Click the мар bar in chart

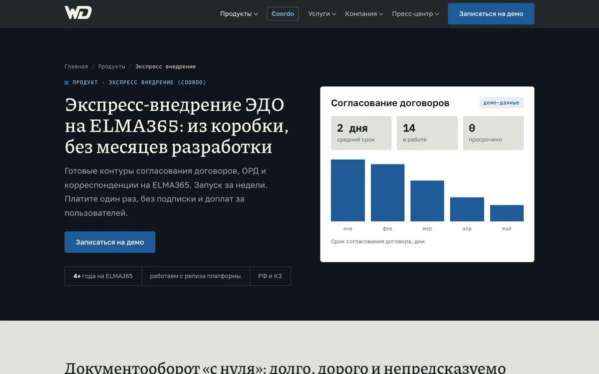(427, 201)
